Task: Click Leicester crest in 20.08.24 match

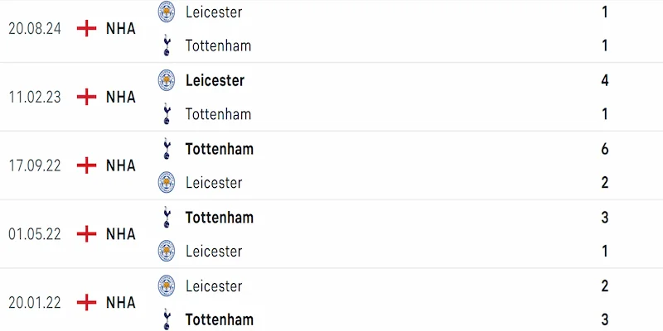Action: tap(167, 12)
